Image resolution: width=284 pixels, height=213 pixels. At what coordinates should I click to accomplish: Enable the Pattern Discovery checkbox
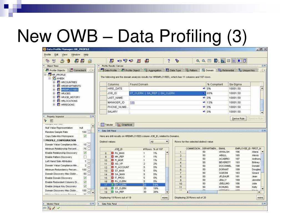coord(85,157)
